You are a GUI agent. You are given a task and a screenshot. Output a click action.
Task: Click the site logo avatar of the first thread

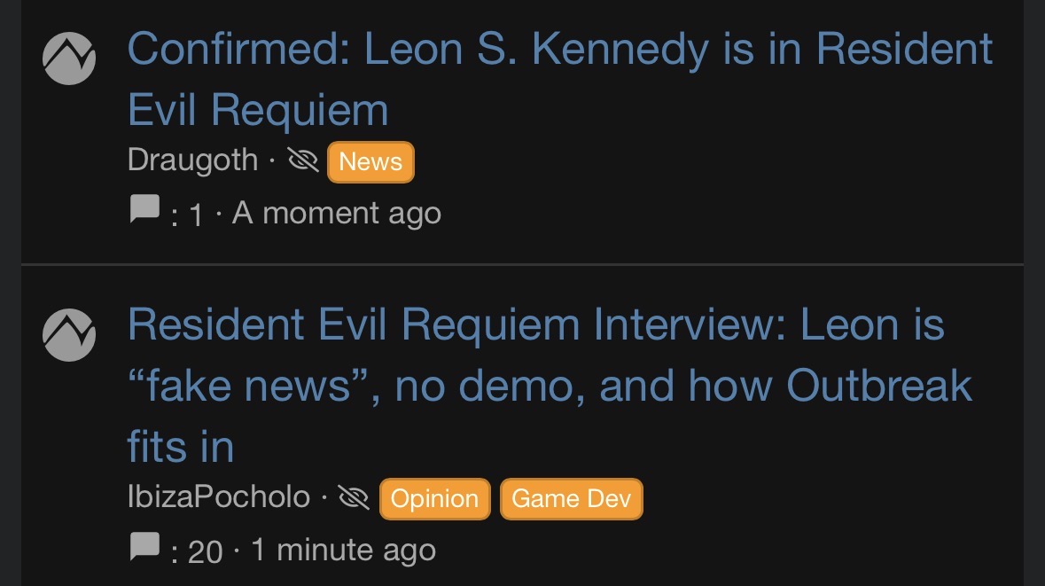pos(68,58)
